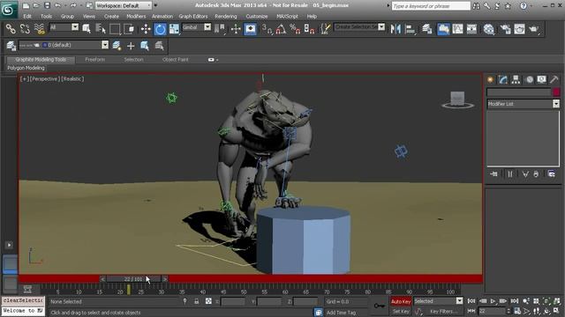The height and width of the screenshot is (317, 565).
Task: Open the Modifiers menu
Action: coord(136,16)
